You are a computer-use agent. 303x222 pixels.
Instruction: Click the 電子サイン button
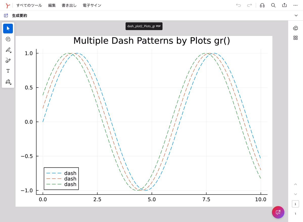tap(92, 5)
